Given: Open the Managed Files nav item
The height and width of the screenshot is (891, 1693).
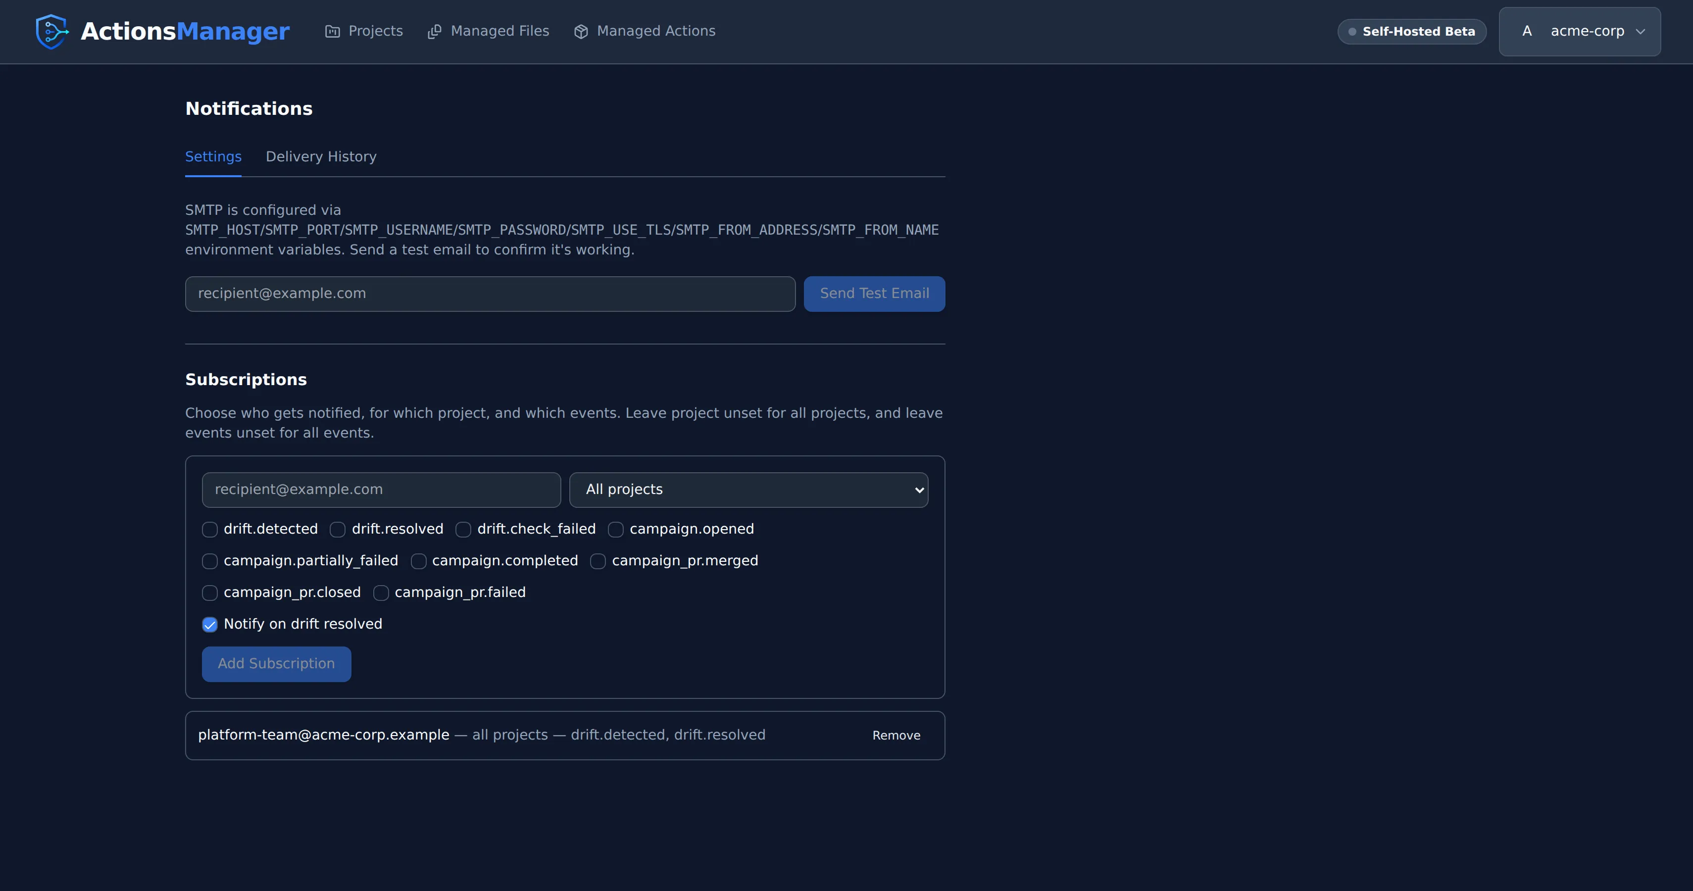Looking at the screenshot, I should pyautogui.click(x=488, y=32).
